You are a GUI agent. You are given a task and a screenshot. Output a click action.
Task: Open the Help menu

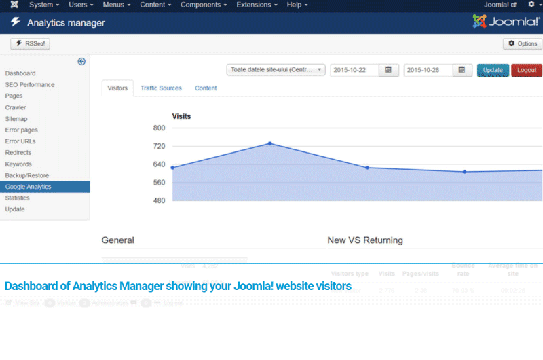[x=297, y=5]
